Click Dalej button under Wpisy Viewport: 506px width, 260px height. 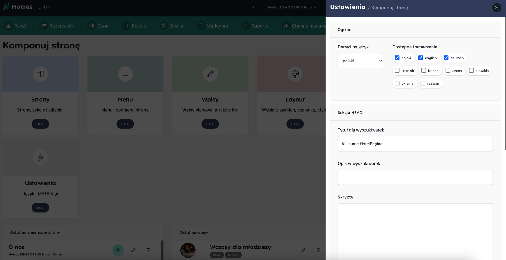(210, 124)
